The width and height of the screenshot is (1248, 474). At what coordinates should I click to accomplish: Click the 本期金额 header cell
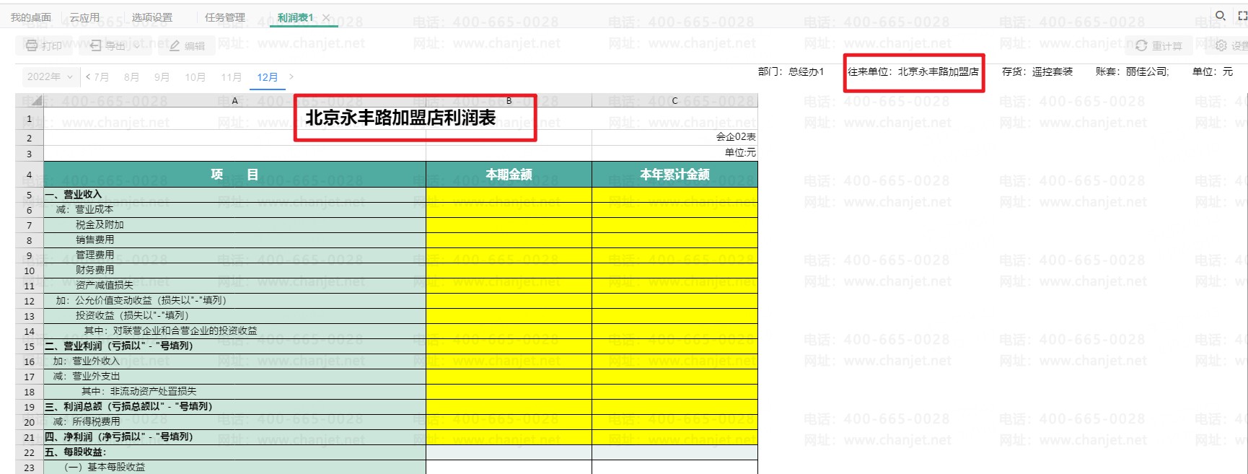pos(509,174)
